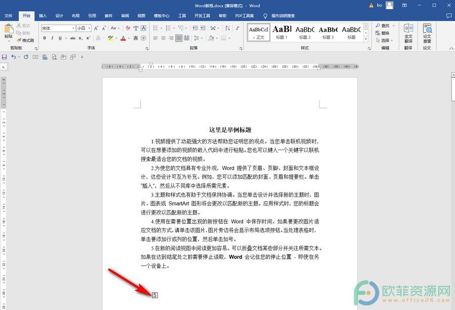This screenshot has height=310, width=455.
Task: Apply Character Border (boxed A) icon
Action: click(x=144, y=28)
